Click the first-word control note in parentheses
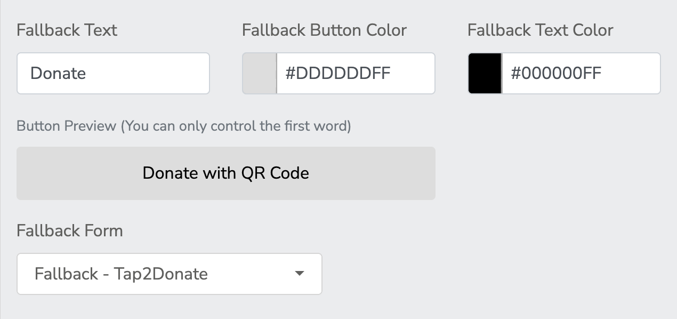This screenshot has width=677, height=319. [x=236, y=126]
